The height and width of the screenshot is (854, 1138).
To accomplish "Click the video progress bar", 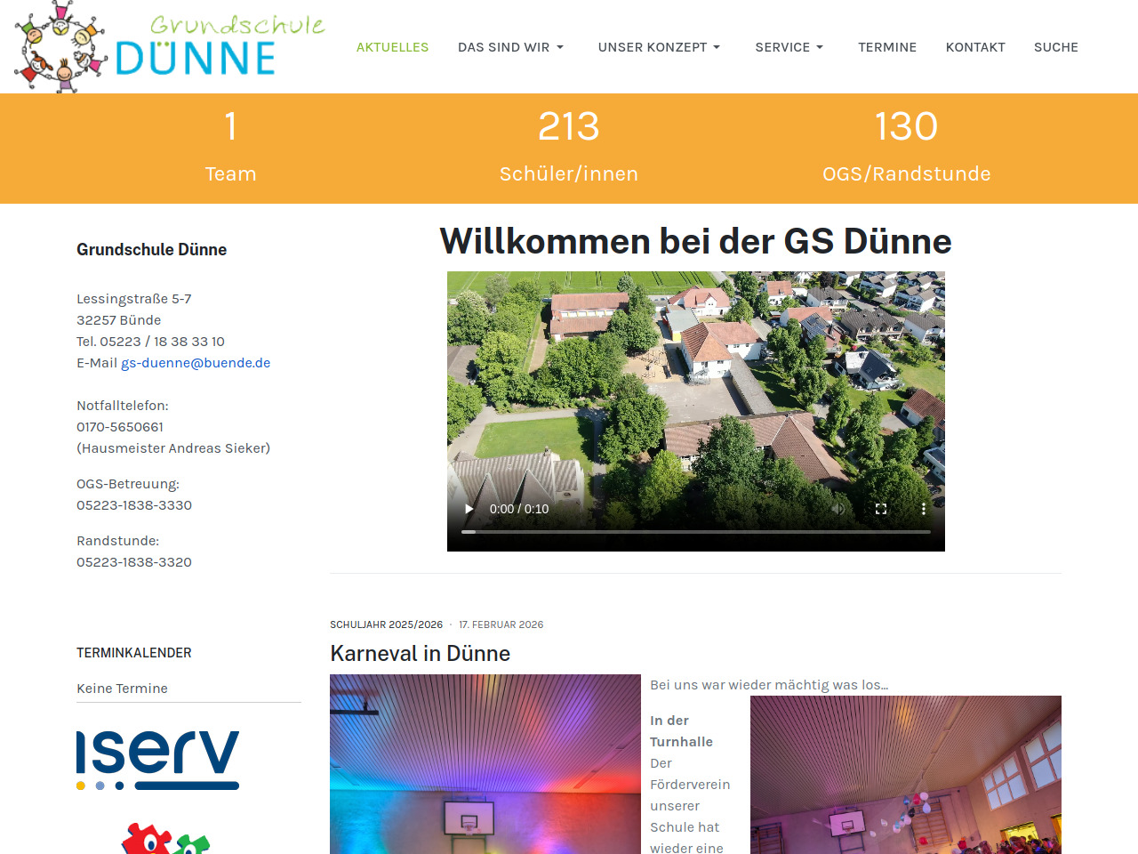I will coord(695,532).
